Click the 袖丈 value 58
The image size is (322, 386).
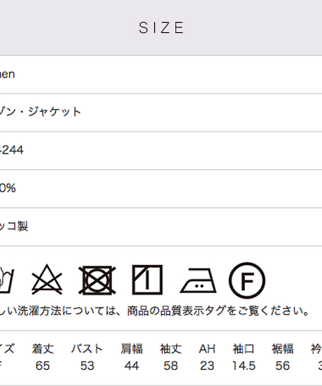click(171, 366)
